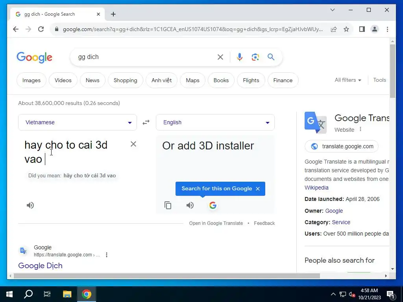Select the Finance filter
Screen dimensions: 403x302
(x=283, y=80)
